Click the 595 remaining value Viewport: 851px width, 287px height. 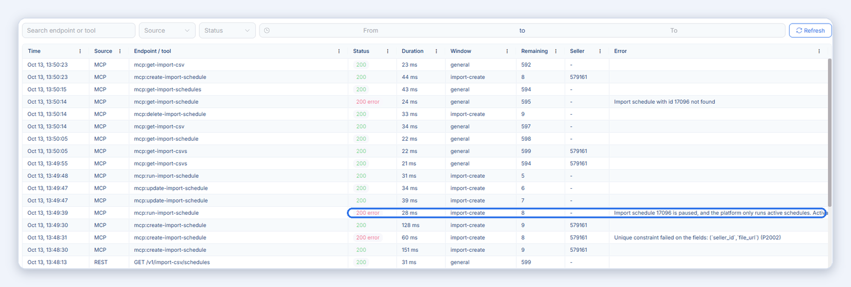click(526, 102)
